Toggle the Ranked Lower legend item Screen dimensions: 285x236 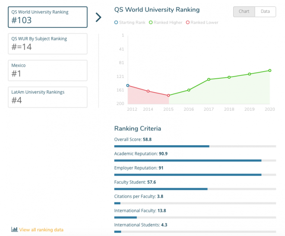(202, 22)
